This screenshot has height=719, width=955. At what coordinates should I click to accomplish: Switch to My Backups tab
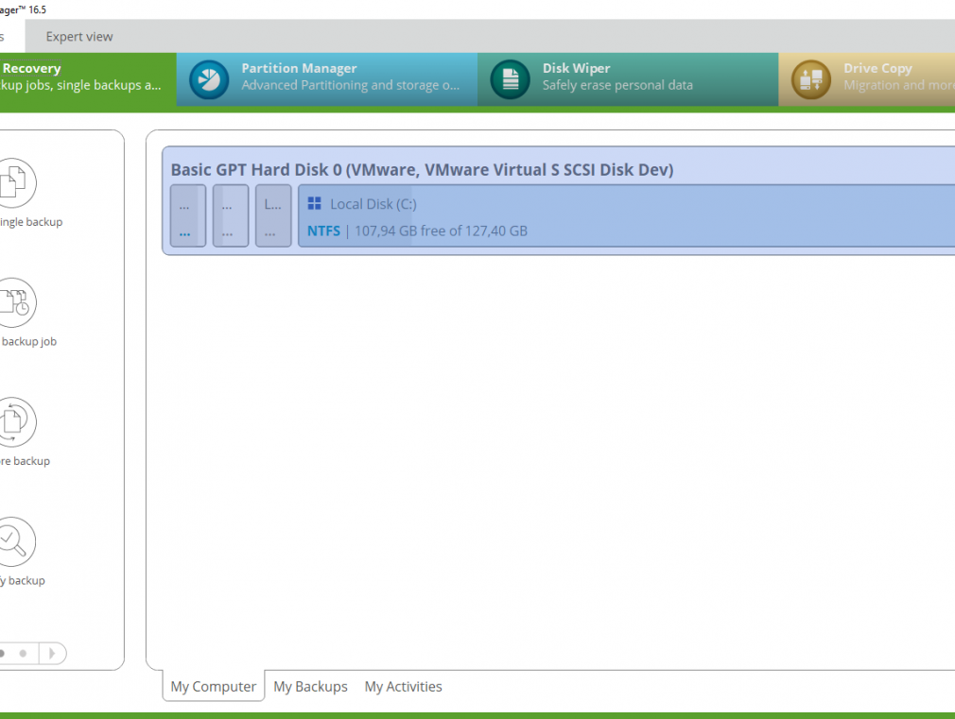click(311, 686)
